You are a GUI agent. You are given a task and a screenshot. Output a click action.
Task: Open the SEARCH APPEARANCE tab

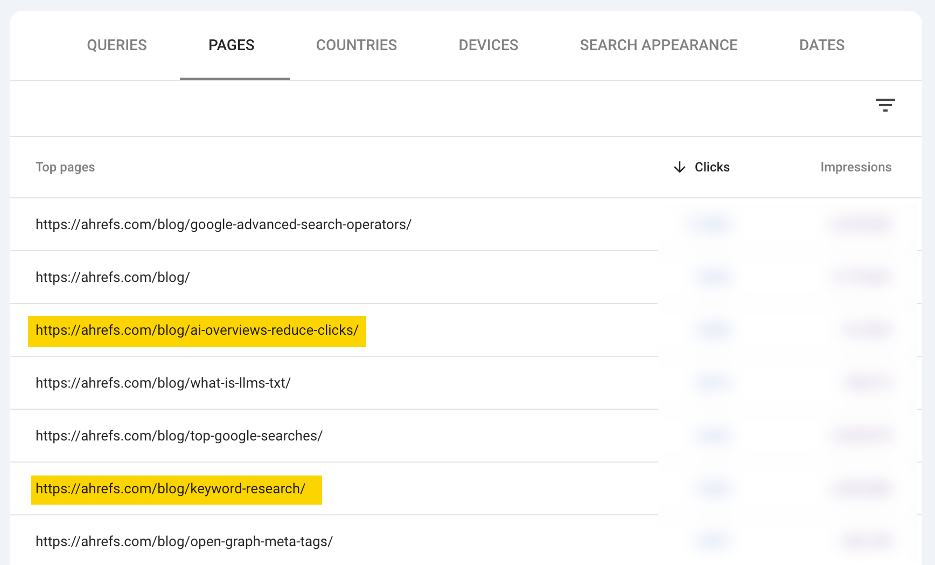659,45
